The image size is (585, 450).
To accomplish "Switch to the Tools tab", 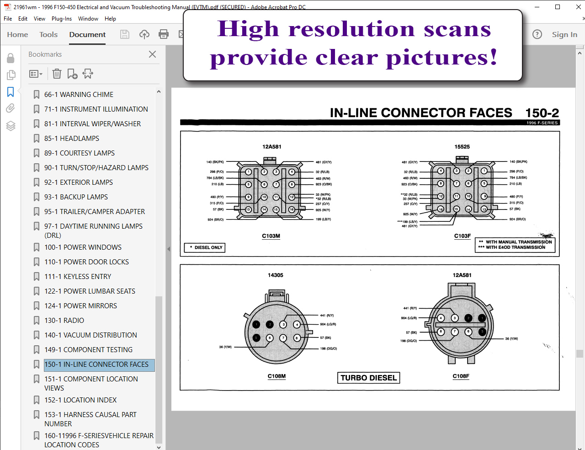I will (48, 34).
